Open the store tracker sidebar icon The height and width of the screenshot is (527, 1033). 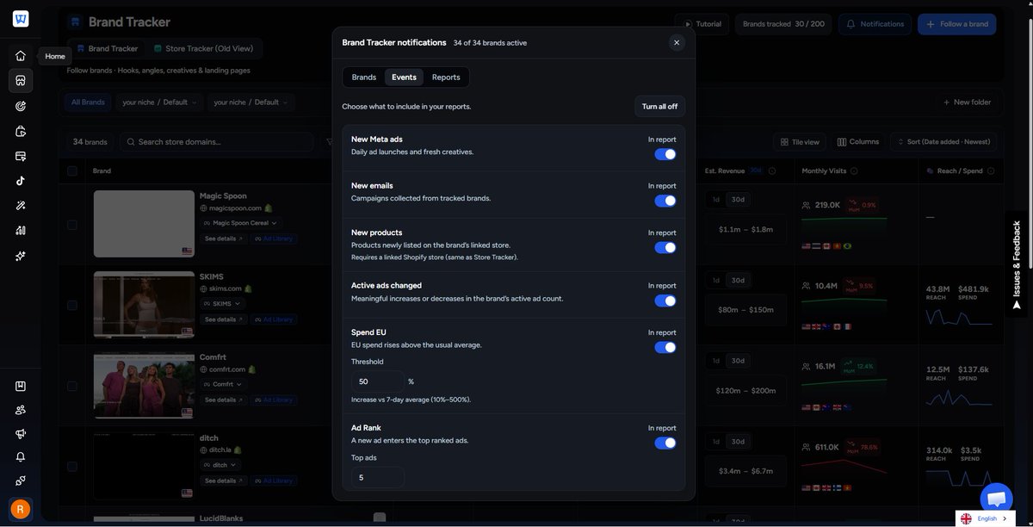(x=20, y=81)
